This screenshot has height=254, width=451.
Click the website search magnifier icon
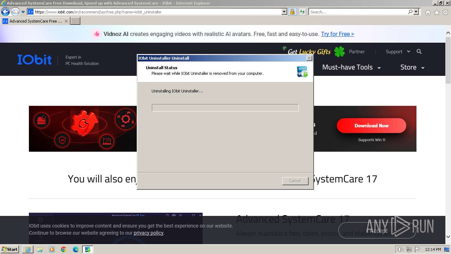(x=419, y=52)
